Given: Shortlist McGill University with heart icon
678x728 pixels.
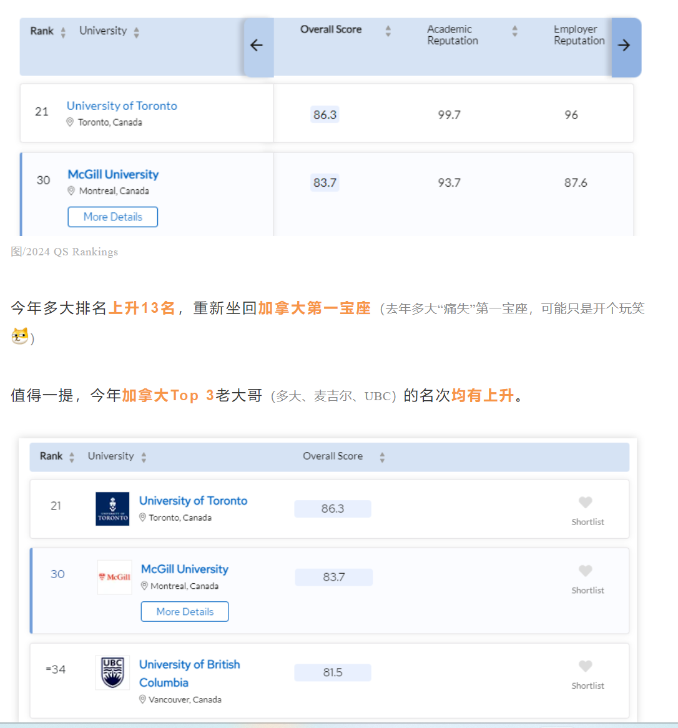Looking at the screenshot, I should point(586,571).
